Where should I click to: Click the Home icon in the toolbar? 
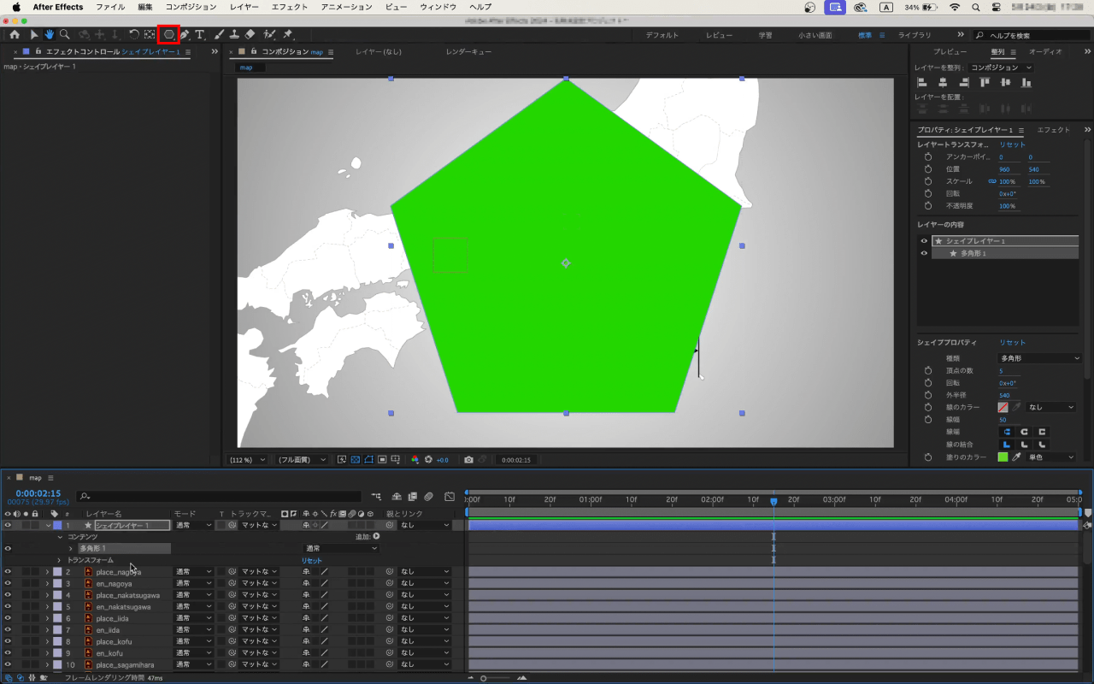[15, 35]
